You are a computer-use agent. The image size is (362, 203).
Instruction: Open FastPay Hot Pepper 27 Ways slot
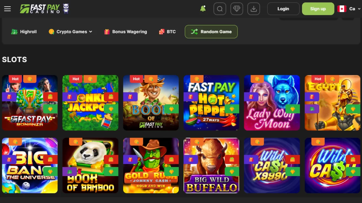click(x=211, y=103)
